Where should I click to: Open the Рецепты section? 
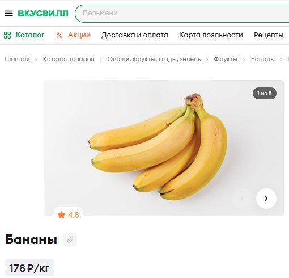[269, 35]
